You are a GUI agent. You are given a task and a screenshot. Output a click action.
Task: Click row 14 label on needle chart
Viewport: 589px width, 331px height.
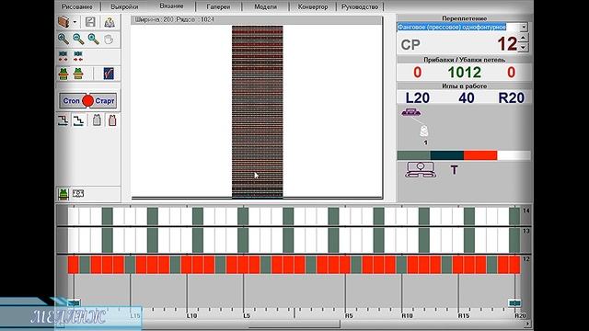[525, 211]
